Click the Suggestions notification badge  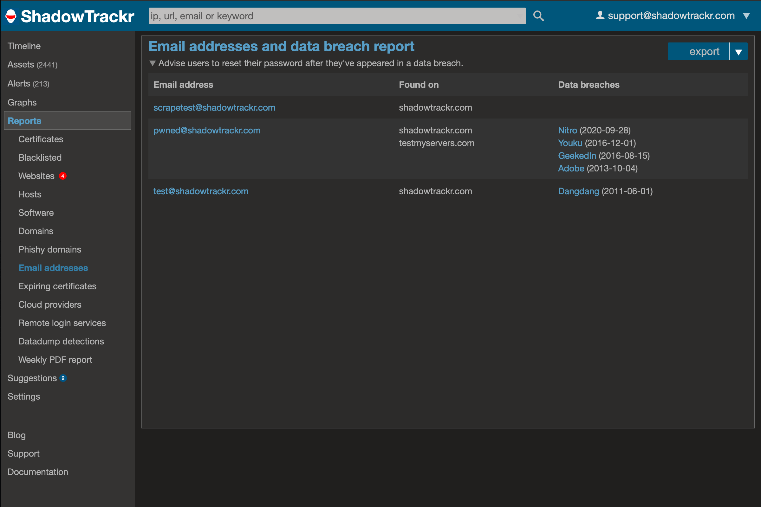[x=63, y=378]
